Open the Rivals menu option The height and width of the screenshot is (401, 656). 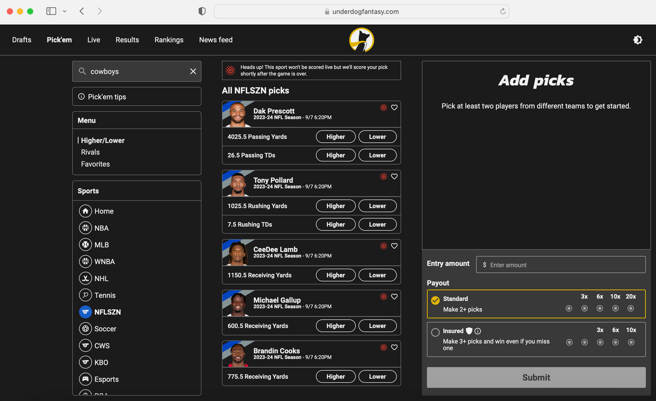90,152
